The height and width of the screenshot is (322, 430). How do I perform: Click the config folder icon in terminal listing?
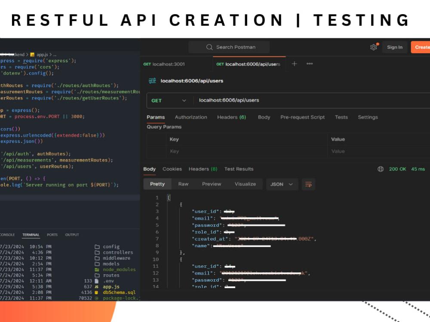[x=97, y=246]
